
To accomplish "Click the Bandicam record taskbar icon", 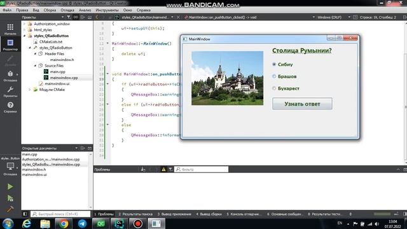I will (137, 223).
